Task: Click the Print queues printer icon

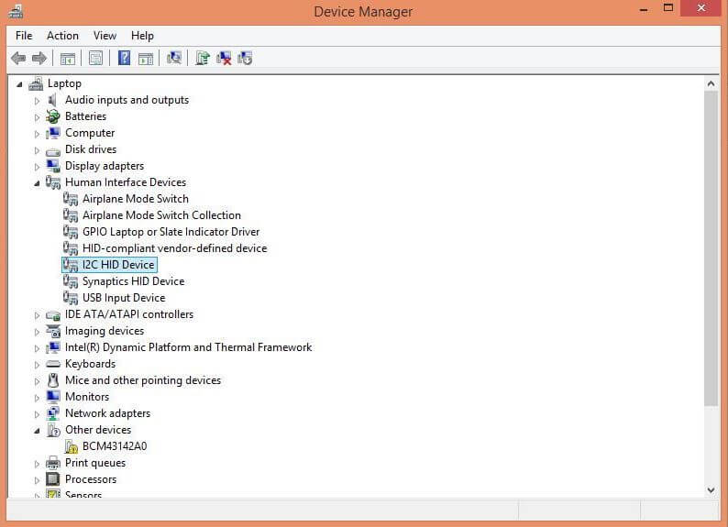Action: pyautogui.click(x=53, y=463)
